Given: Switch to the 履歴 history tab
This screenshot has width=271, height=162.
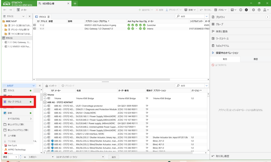Looking at the screenshot, I should [255, 59].
